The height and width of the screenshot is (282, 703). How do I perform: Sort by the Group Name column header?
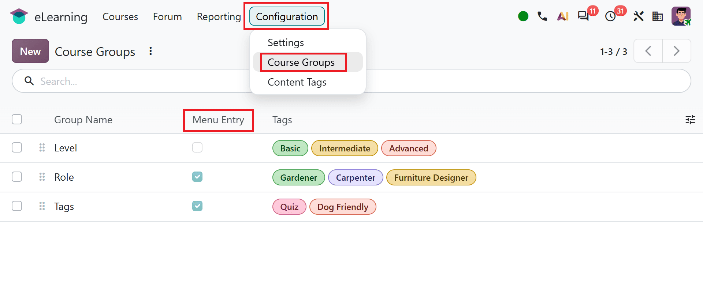pyautogui.click(x=83, y=120)
